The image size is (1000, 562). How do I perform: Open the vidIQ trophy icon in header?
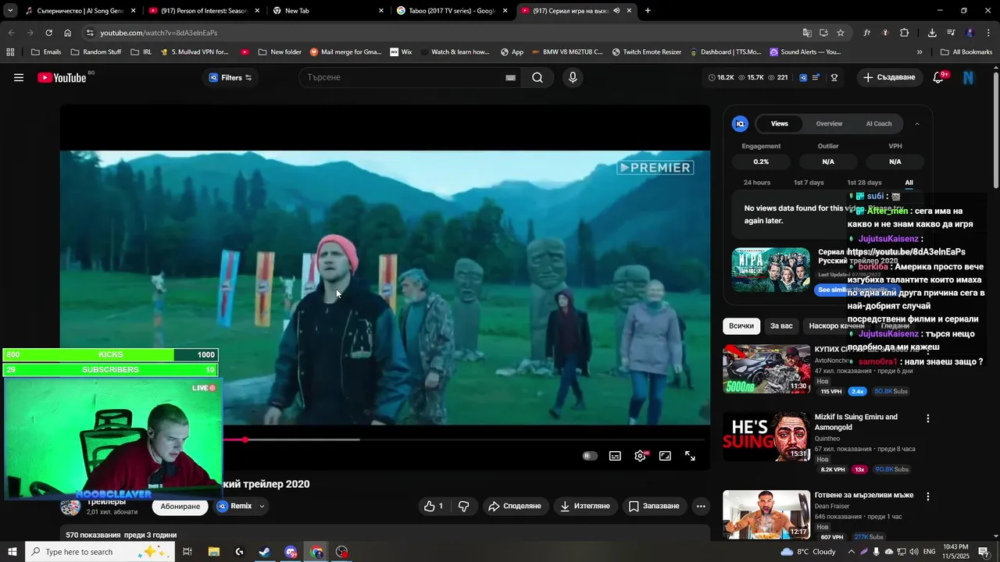click(x=834, y=77)
